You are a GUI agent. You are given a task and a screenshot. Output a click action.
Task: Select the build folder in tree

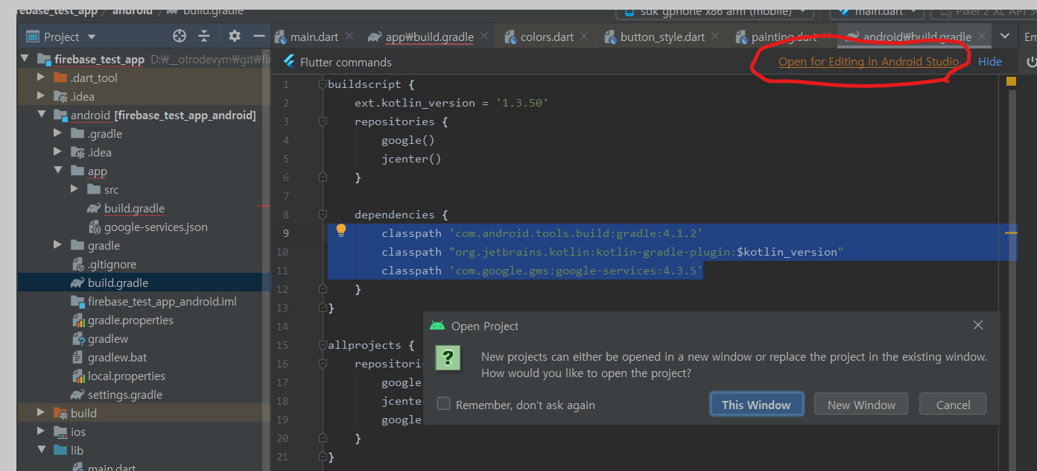click(x=83, y=414)
